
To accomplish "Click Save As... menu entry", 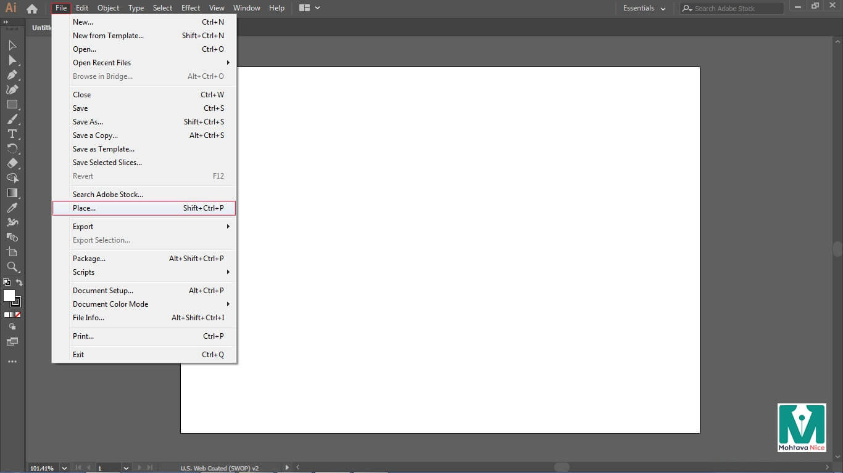I will click(88, 122).
